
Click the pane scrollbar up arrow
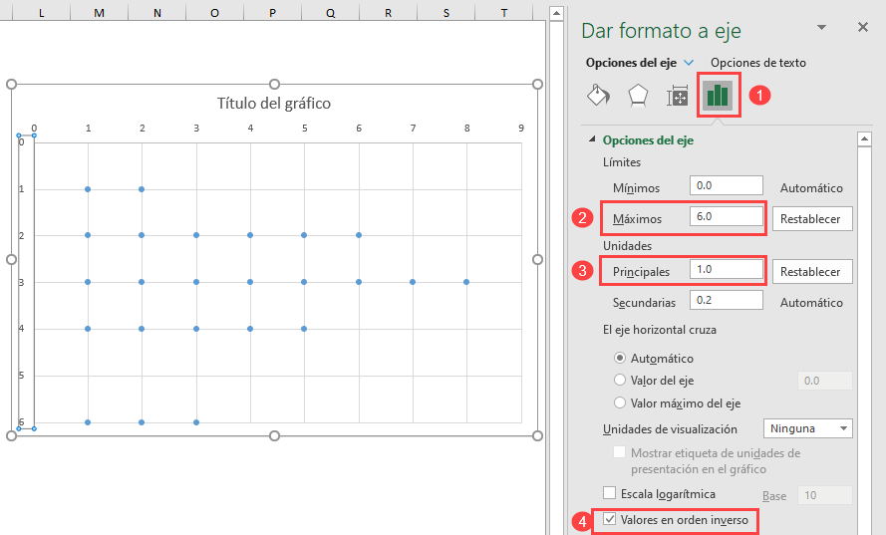pyautogui.click(x=864, y=138)
